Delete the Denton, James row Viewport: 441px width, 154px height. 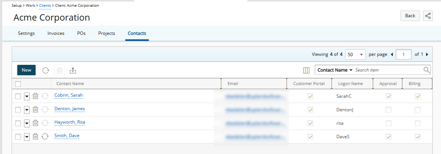[x=35, y=109]
